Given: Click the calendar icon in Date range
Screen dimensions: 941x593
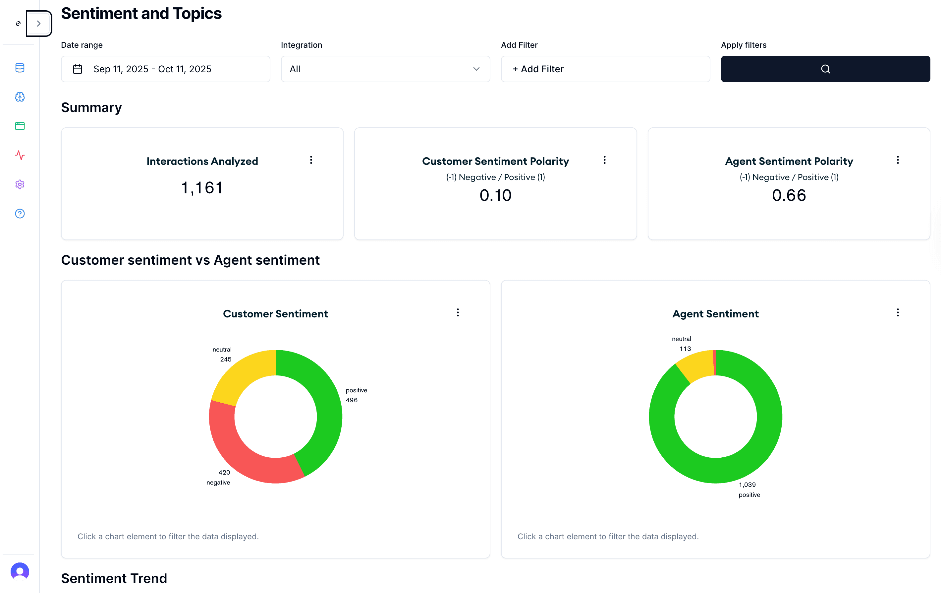Looking at the screenshot, I should (78, 68).
